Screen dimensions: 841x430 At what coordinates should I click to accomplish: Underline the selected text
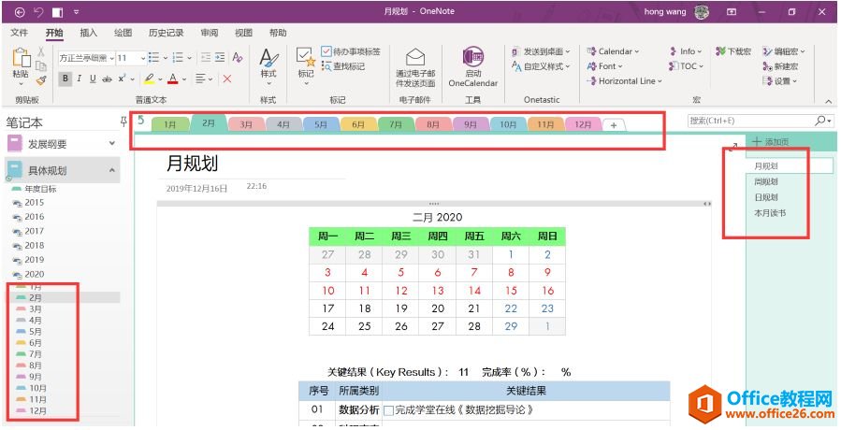coord(93,79)
